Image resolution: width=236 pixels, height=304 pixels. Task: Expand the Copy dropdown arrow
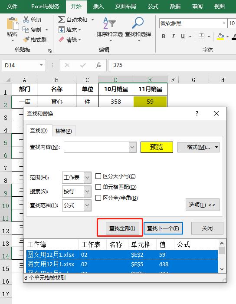tap(46, 30)
